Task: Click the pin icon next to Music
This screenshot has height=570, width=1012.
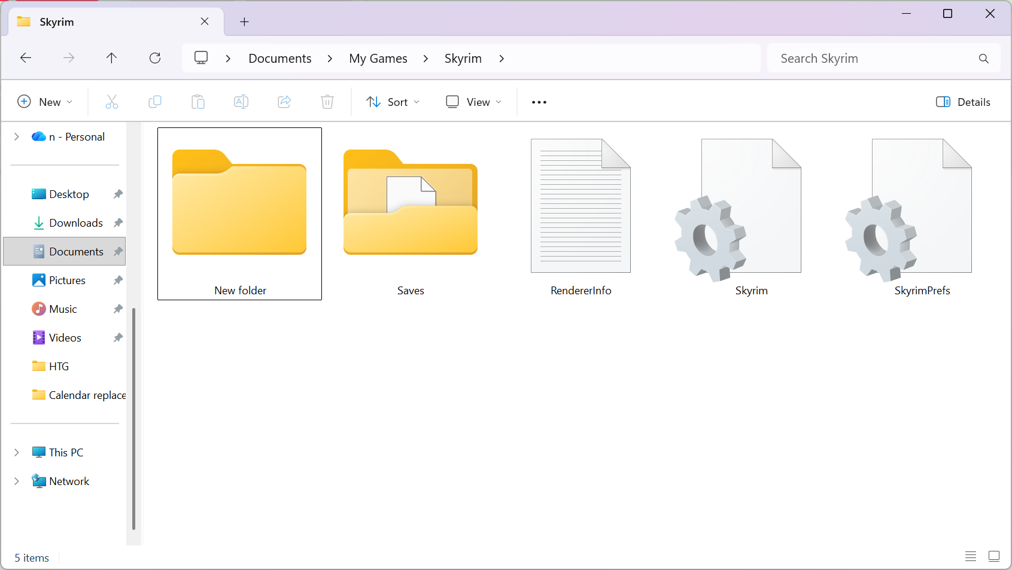Action: coord(118,309)
